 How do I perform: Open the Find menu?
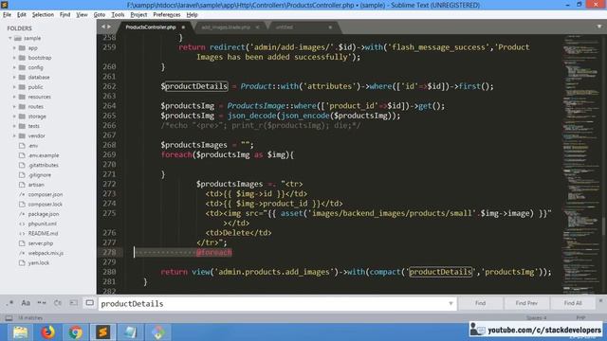click(64, 15)
